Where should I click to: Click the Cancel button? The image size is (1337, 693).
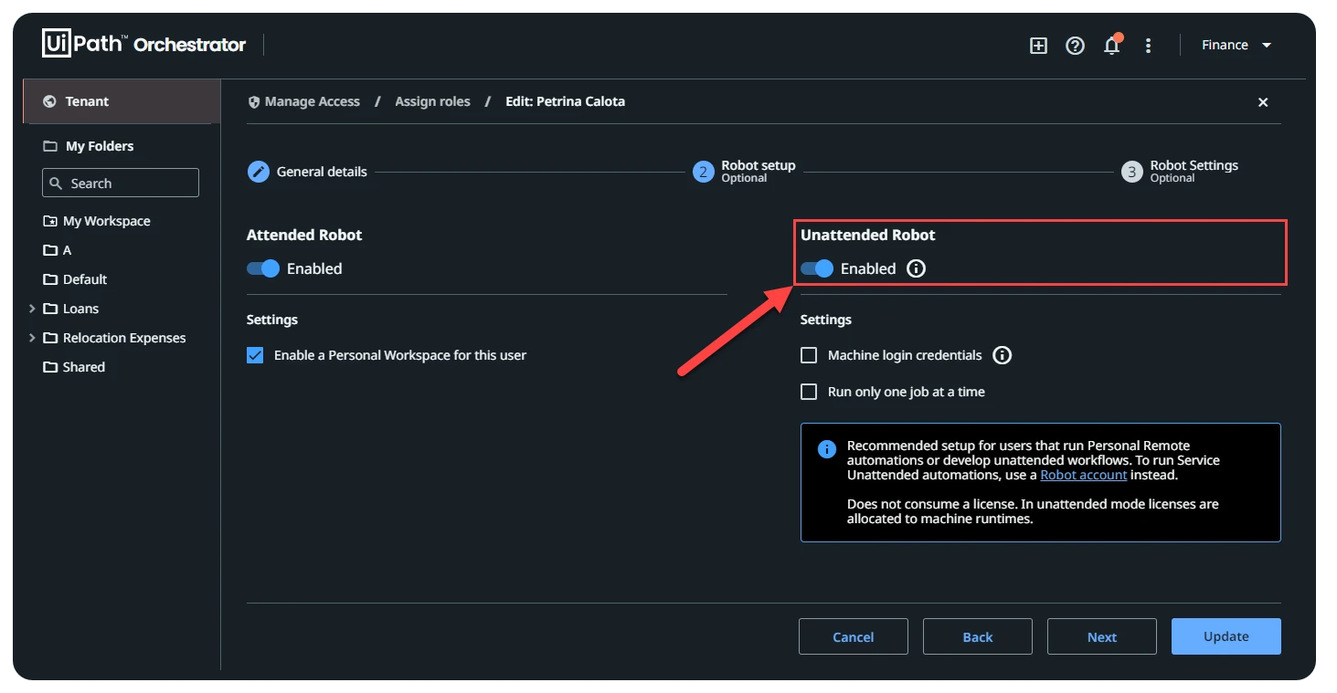854,636
